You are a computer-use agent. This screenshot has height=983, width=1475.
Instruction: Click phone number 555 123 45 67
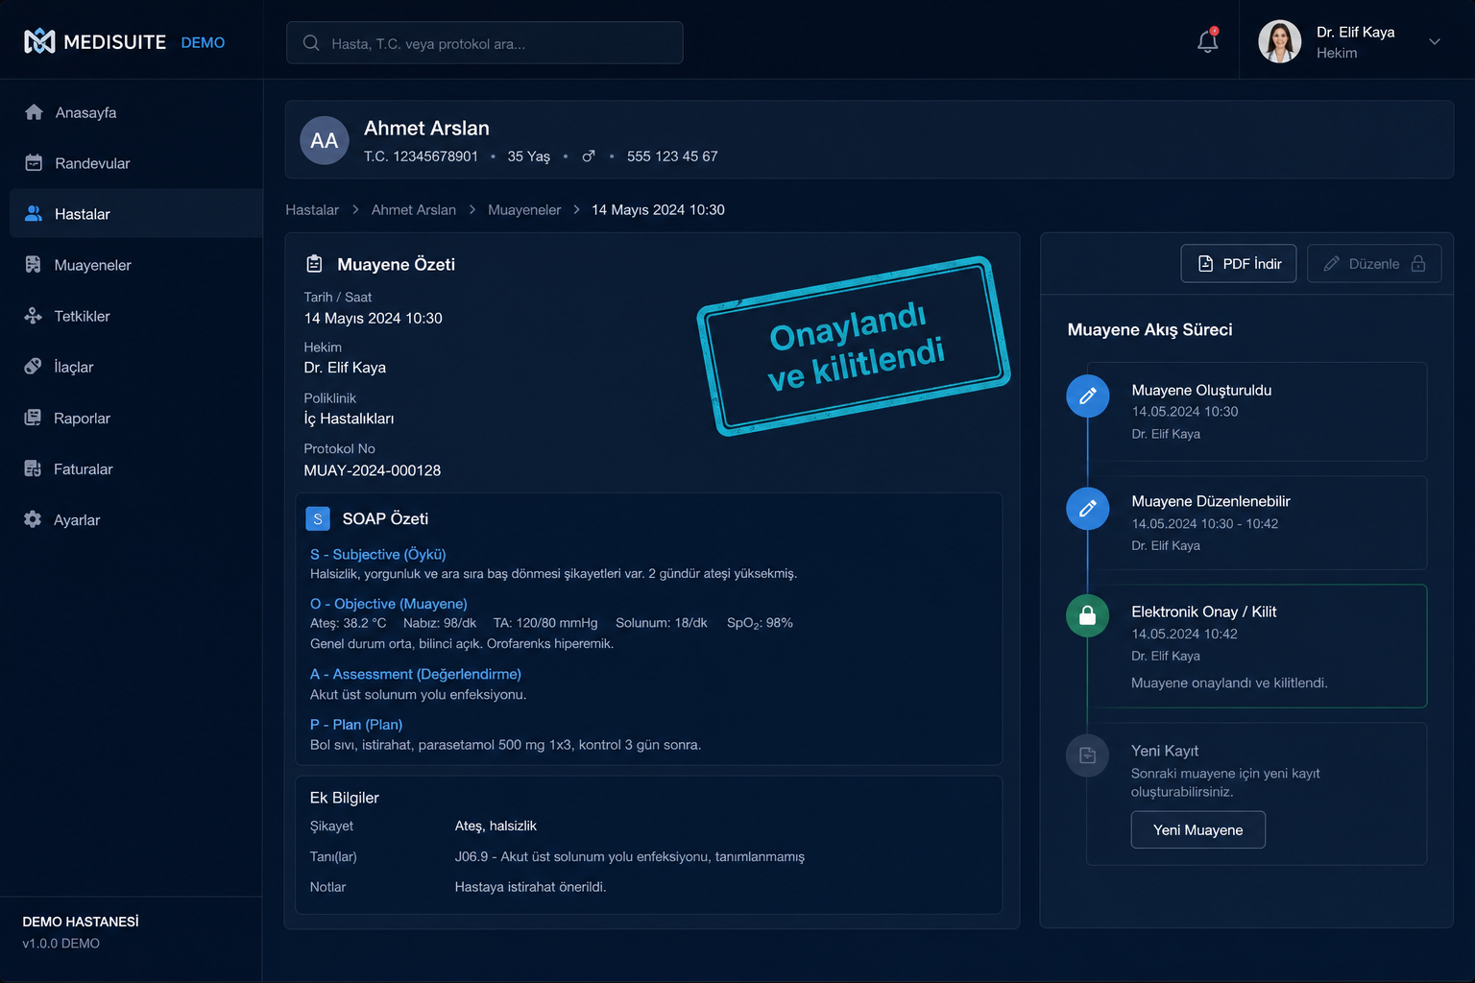point(672,156)
